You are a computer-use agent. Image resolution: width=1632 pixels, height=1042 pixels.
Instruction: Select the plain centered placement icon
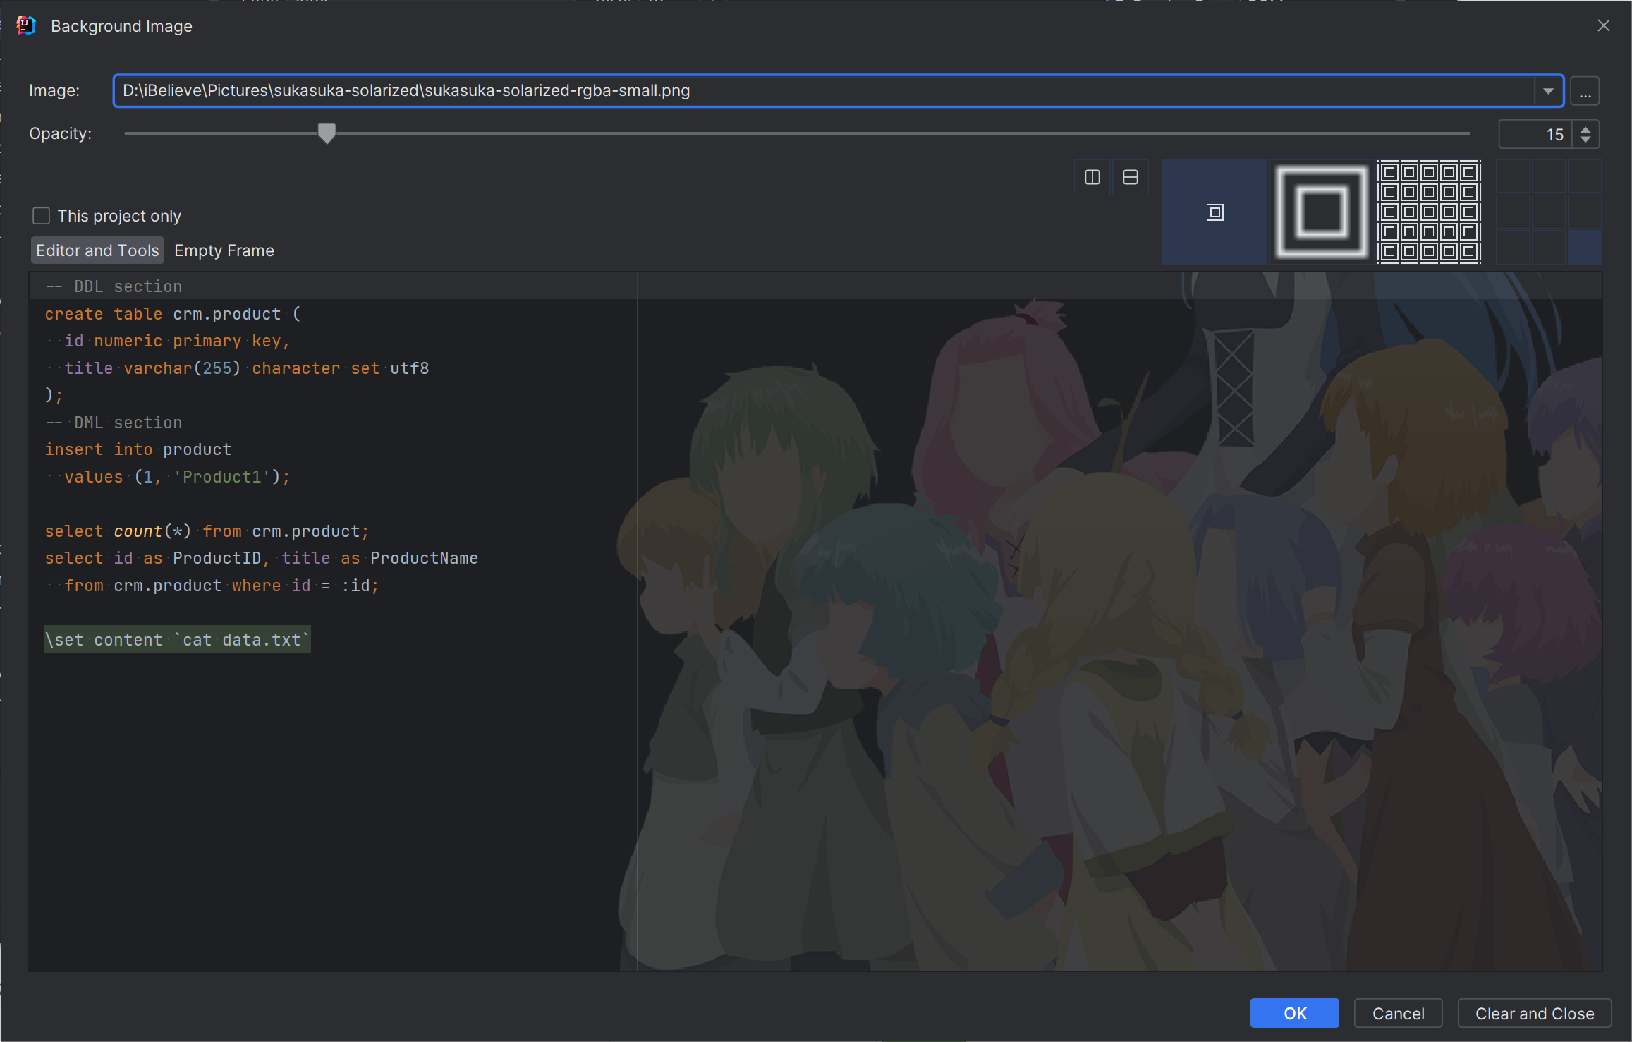tap(1214, 211)
